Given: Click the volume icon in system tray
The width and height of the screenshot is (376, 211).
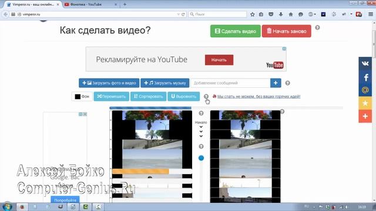Looking at the screenshot, I should [x=347, y=207].
